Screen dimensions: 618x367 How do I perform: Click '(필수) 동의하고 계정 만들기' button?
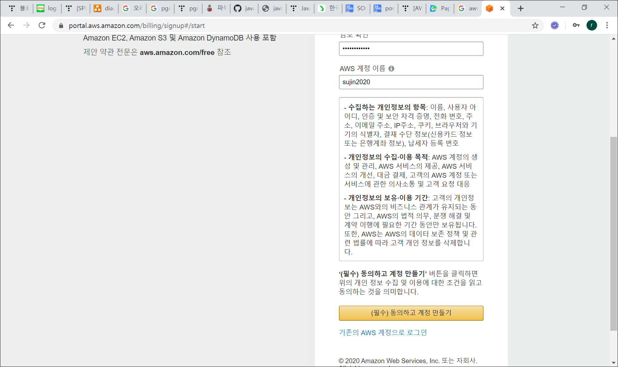click(411, 313)
